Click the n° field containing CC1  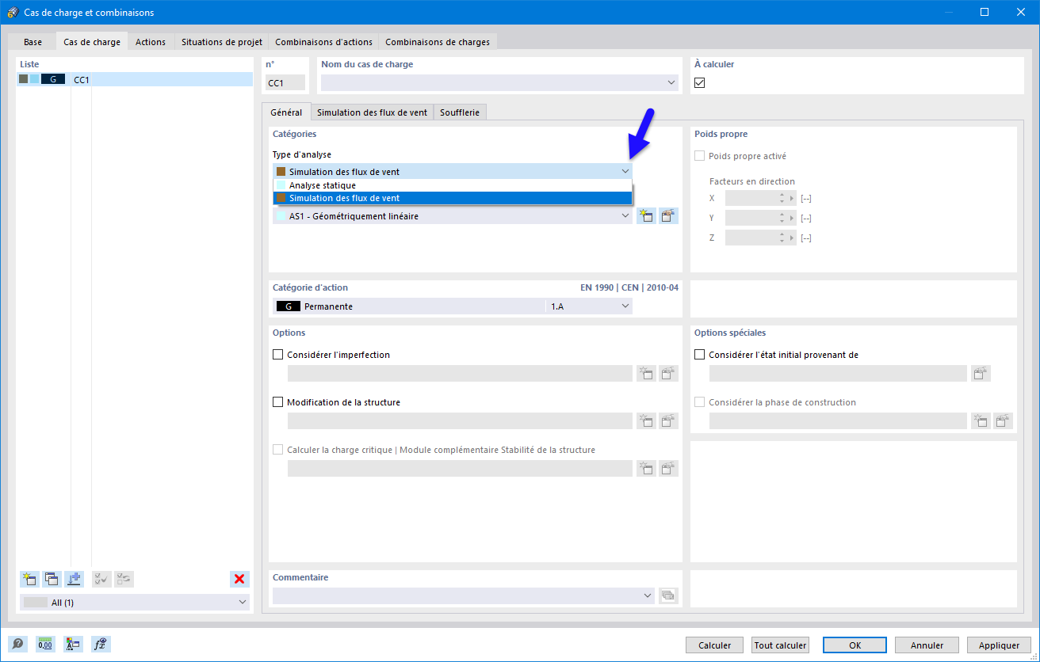point(285,82)
